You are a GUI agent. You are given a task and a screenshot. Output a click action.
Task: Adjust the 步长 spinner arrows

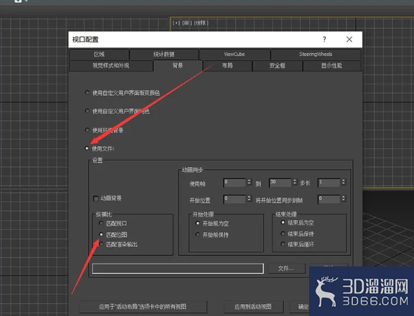click(343, 182)
